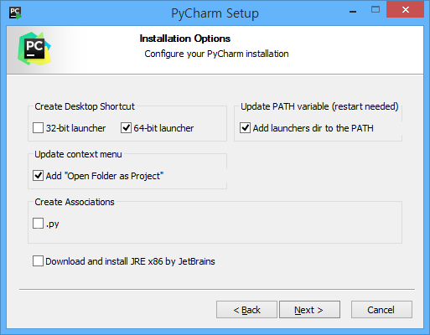Click the PyCharm logo in the header
Image resolution: width=430 pixels, height=335 pixels.
pos(34,49)
